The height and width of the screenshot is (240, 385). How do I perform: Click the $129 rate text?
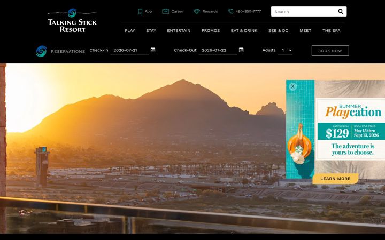(x=337, y=133)
